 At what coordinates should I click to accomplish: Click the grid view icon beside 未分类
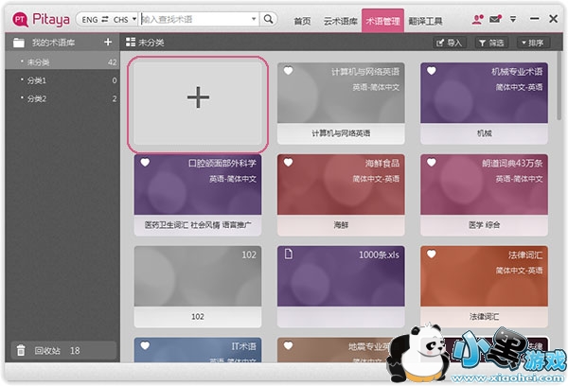click(x=130, y=43)
